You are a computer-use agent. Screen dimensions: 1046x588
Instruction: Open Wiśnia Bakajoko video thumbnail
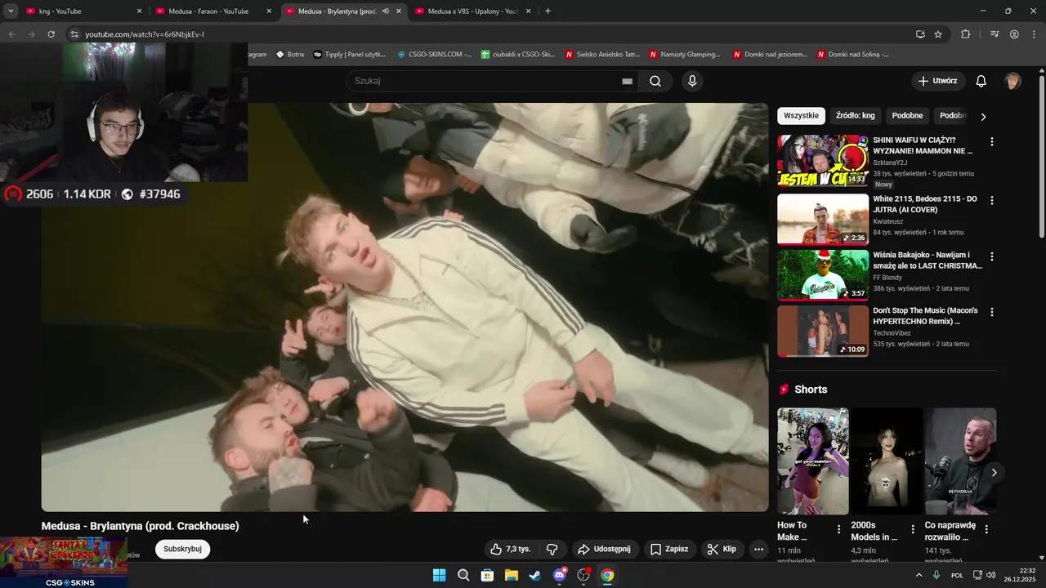click(x=823, y=275)
